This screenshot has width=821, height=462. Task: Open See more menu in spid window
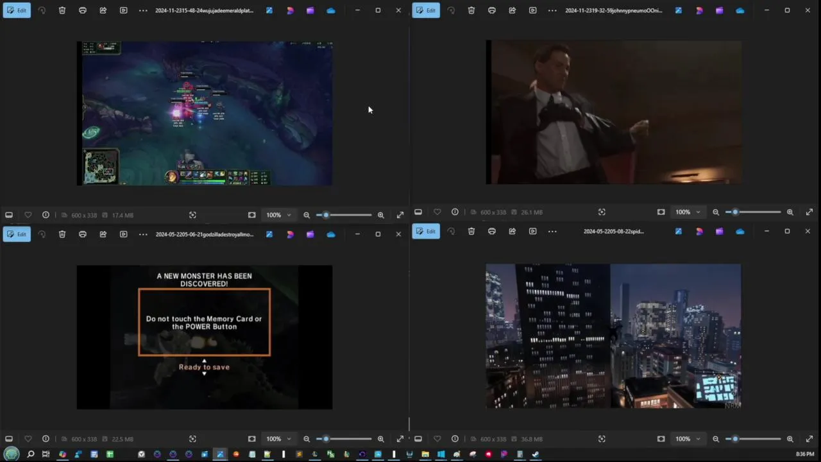point(552,231)
